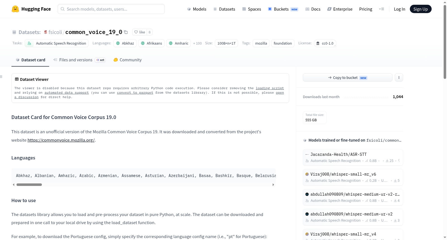Open the automated data support link
The height and width of the screenshot is (240, 447).
coord(66,93)
